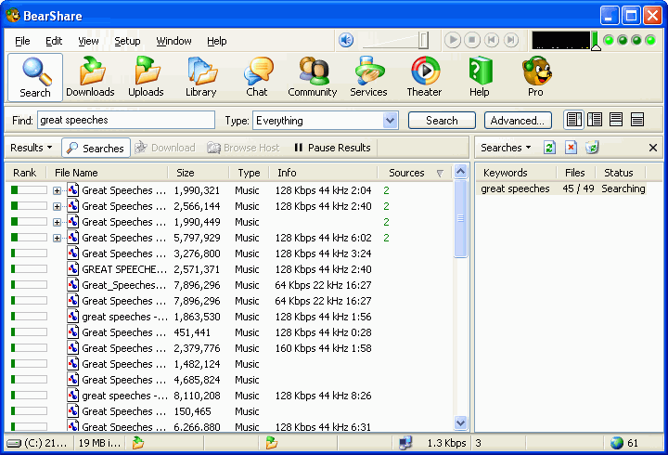Click the Sources column sort arrow
Image resolution: width=668 pixels, height=455 pixels.
click(440, 173)
